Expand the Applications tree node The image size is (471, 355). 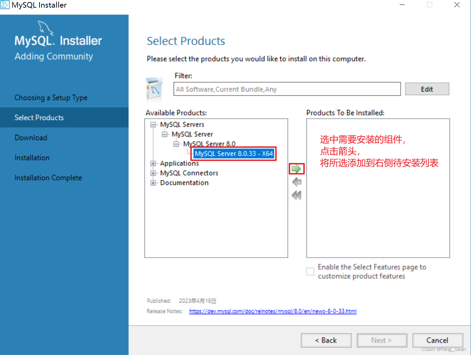[153, 163]
